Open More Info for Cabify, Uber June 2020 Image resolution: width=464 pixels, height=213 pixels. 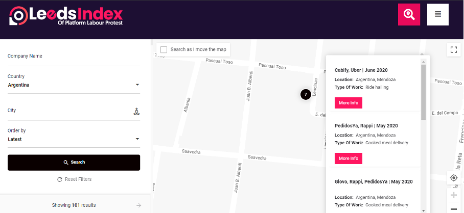pos(349,103)
